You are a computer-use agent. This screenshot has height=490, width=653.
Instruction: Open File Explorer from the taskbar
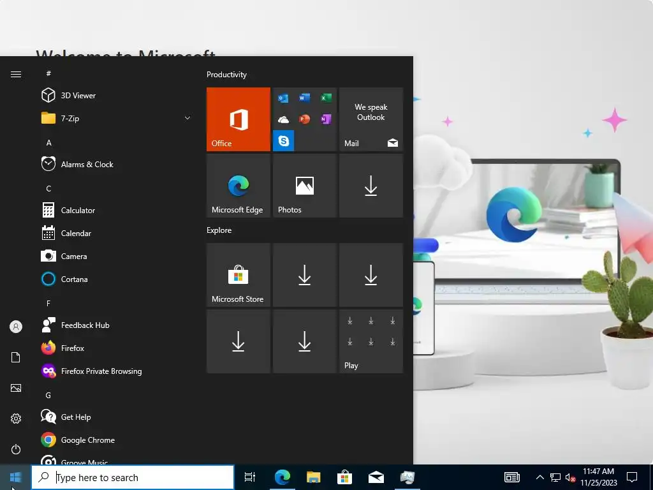314,477
